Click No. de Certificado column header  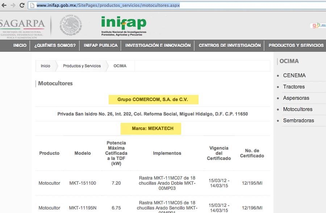tap(252, 153)
